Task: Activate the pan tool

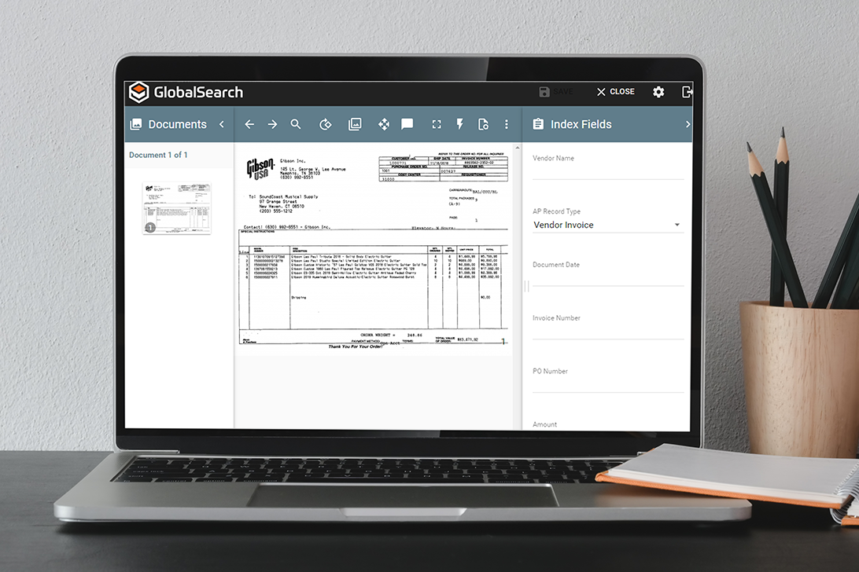Action: [384, 124]
